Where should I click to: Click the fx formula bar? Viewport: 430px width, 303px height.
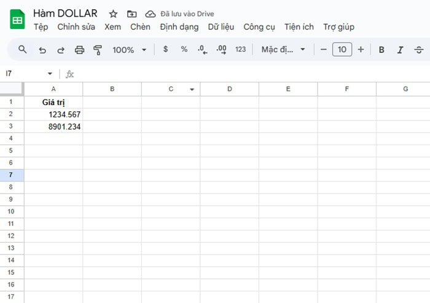point(247,74)
